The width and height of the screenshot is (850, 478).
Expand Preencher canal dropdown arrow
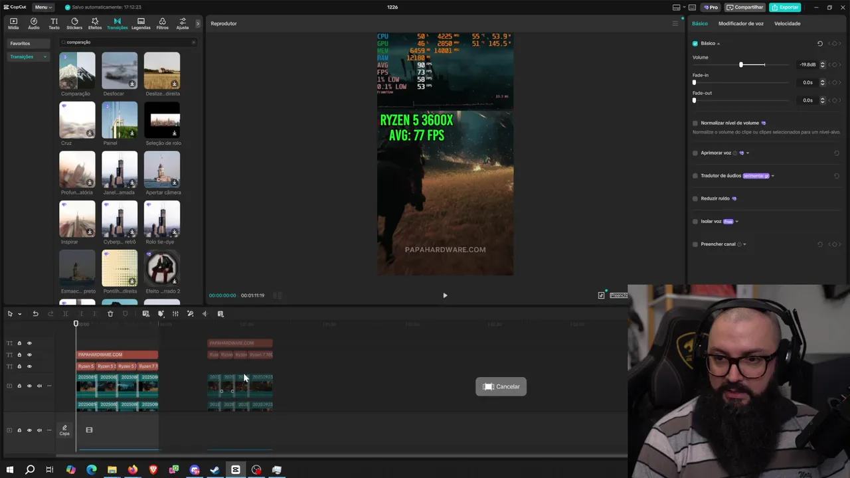click(x=744, y=244)
